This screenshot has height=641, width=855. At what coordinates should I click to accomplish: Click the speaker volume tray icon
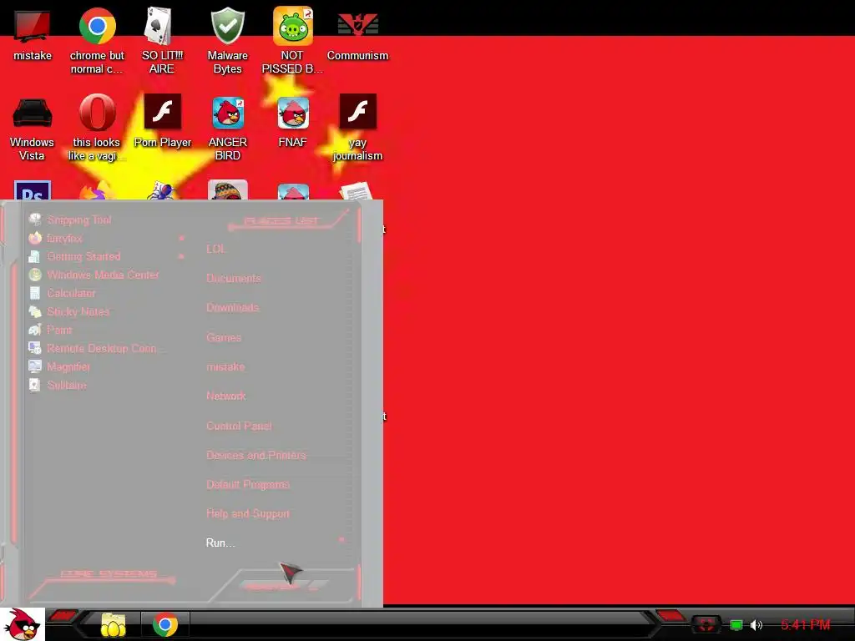pos(756,624)
